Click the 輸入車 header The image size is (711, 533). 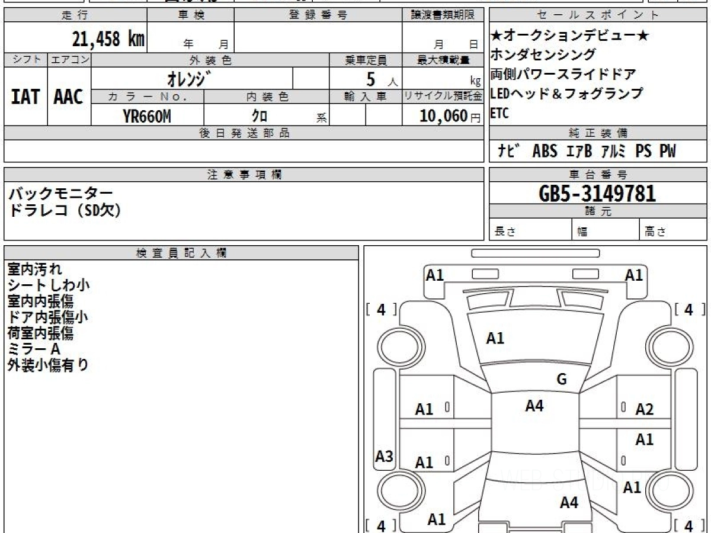pyautogui.click(x=365, y=97)
